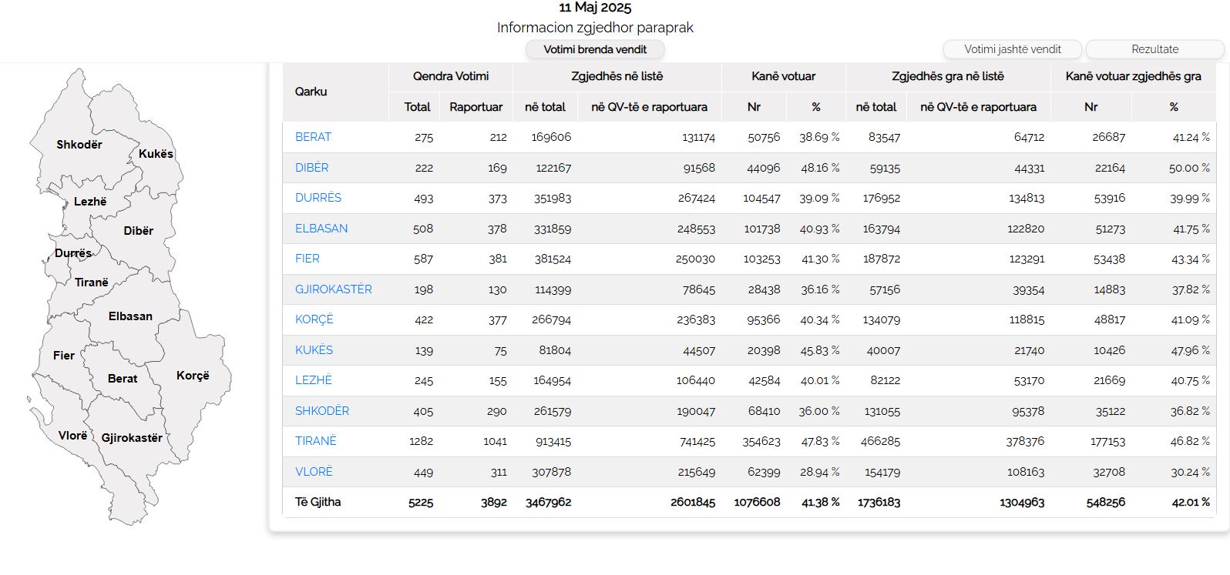
Task: Click the TIRANË county link
Action: pos(315,441)
